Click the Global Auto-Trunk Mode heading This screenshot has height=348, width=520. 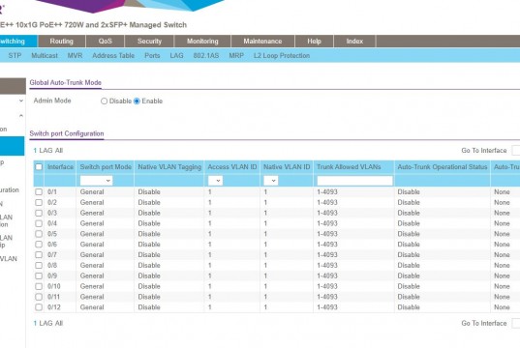[65, 83]
